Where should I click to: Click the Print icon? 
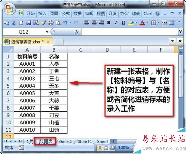tap(51, 23)
